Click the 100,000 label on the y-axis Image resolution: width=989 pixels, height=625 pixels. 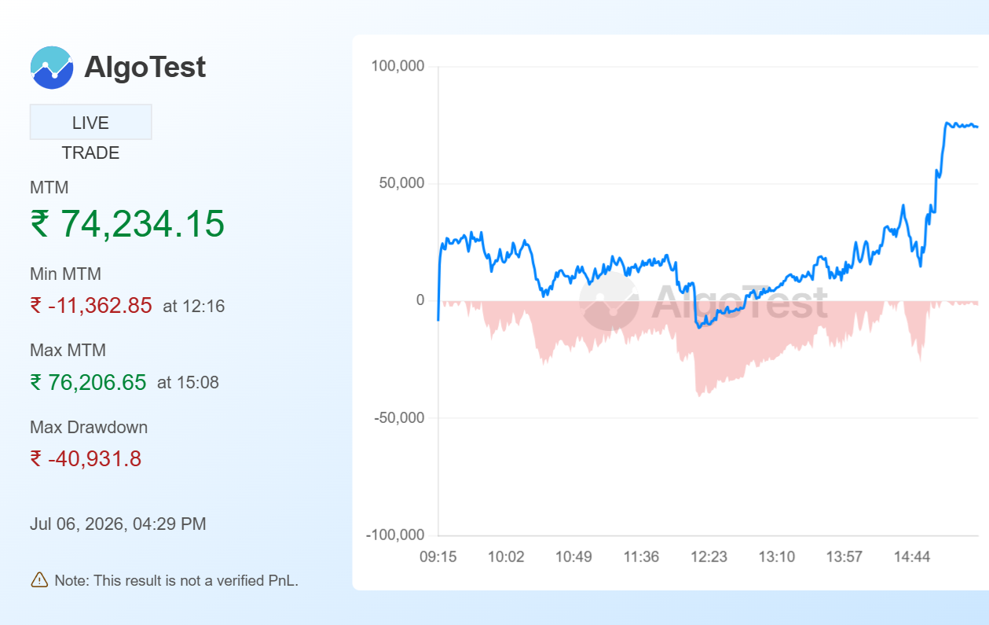point(397,67)
